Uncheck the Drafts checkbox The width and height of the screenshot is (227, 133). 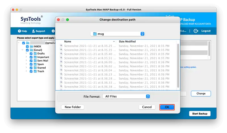coord(31,53)
